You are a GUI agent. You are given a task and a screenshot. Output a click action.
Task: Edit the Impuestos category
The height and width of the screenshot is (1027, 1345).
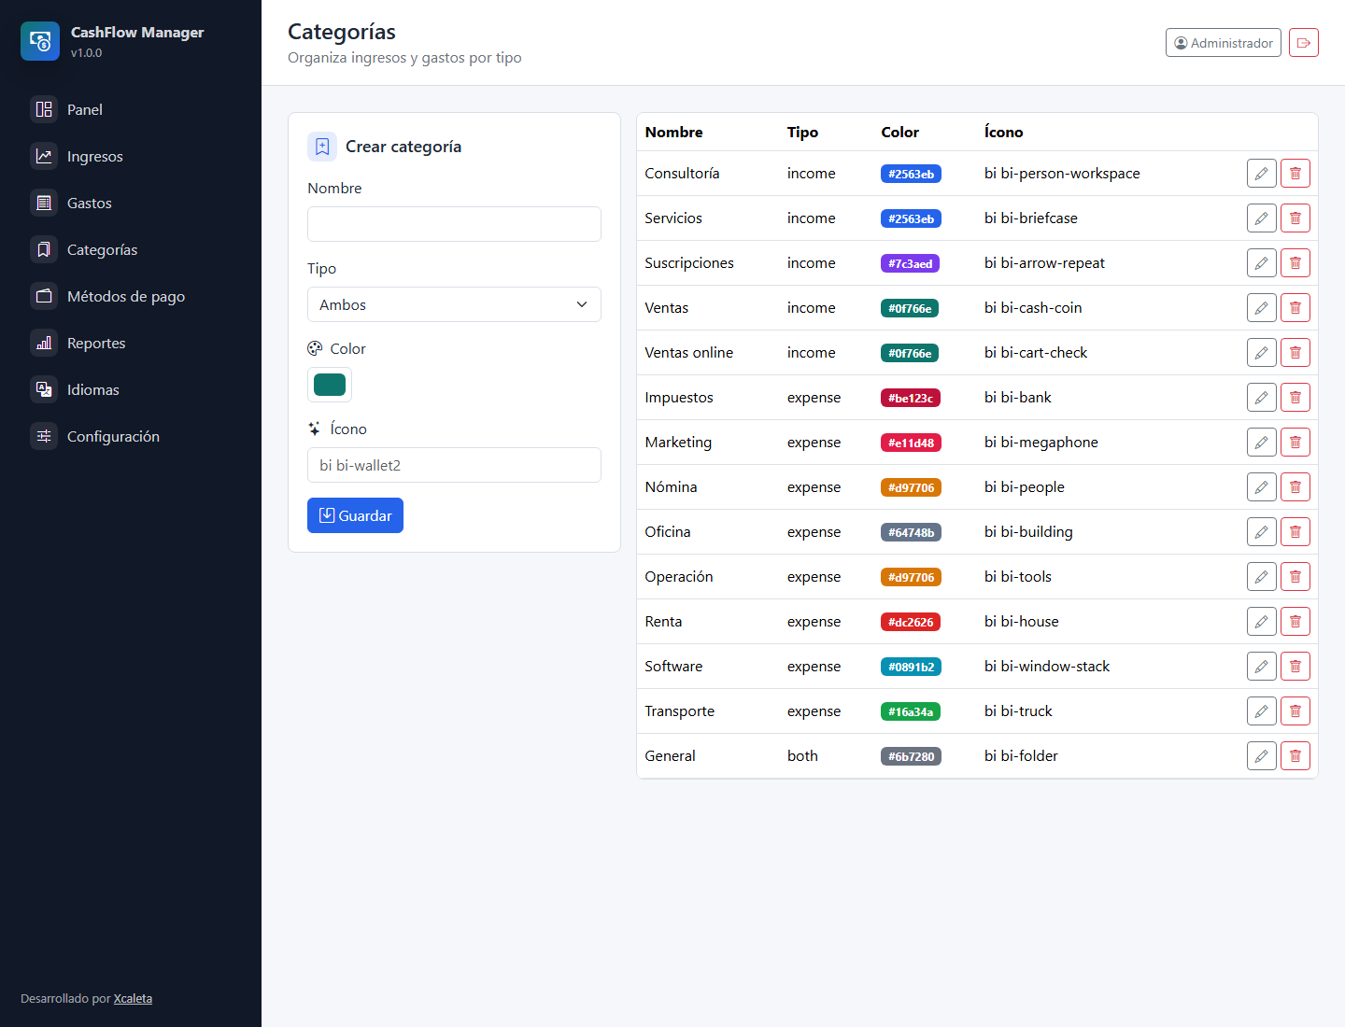pos(1261,398)
